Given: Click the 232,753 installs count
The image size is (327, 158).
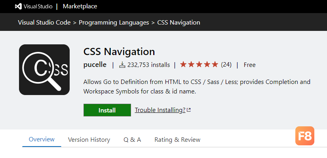Looking at the screenshot, I should click(x=149, y=65).
